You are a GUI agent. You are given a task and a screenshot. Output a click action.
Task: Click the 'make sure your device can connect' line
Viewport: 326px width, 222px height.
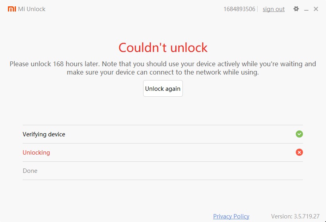pos(163,73)
